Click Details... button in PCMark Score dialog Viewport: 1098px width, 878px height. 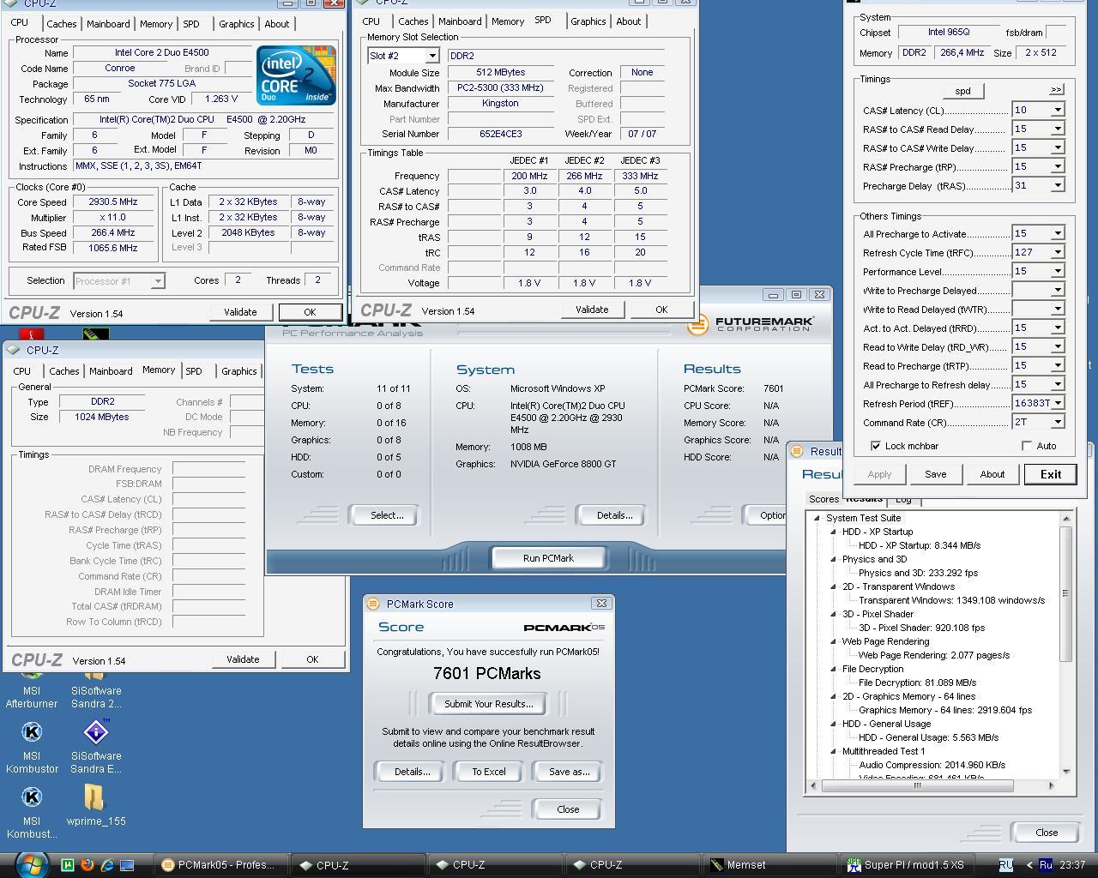pos(412,772)
